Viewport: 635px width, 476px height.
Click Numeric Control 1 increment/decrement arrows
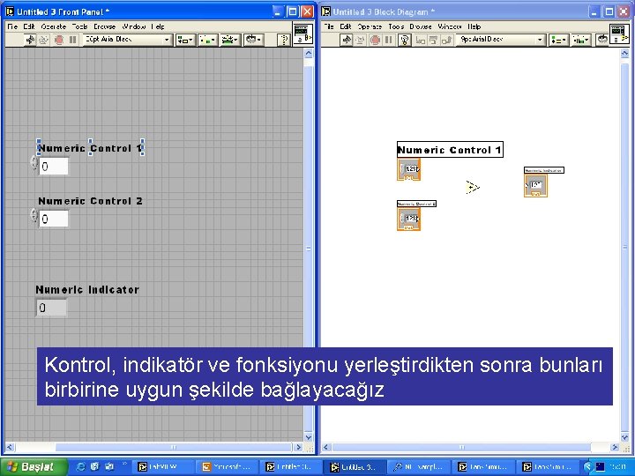pyautogui.click(x=34, y=163)
